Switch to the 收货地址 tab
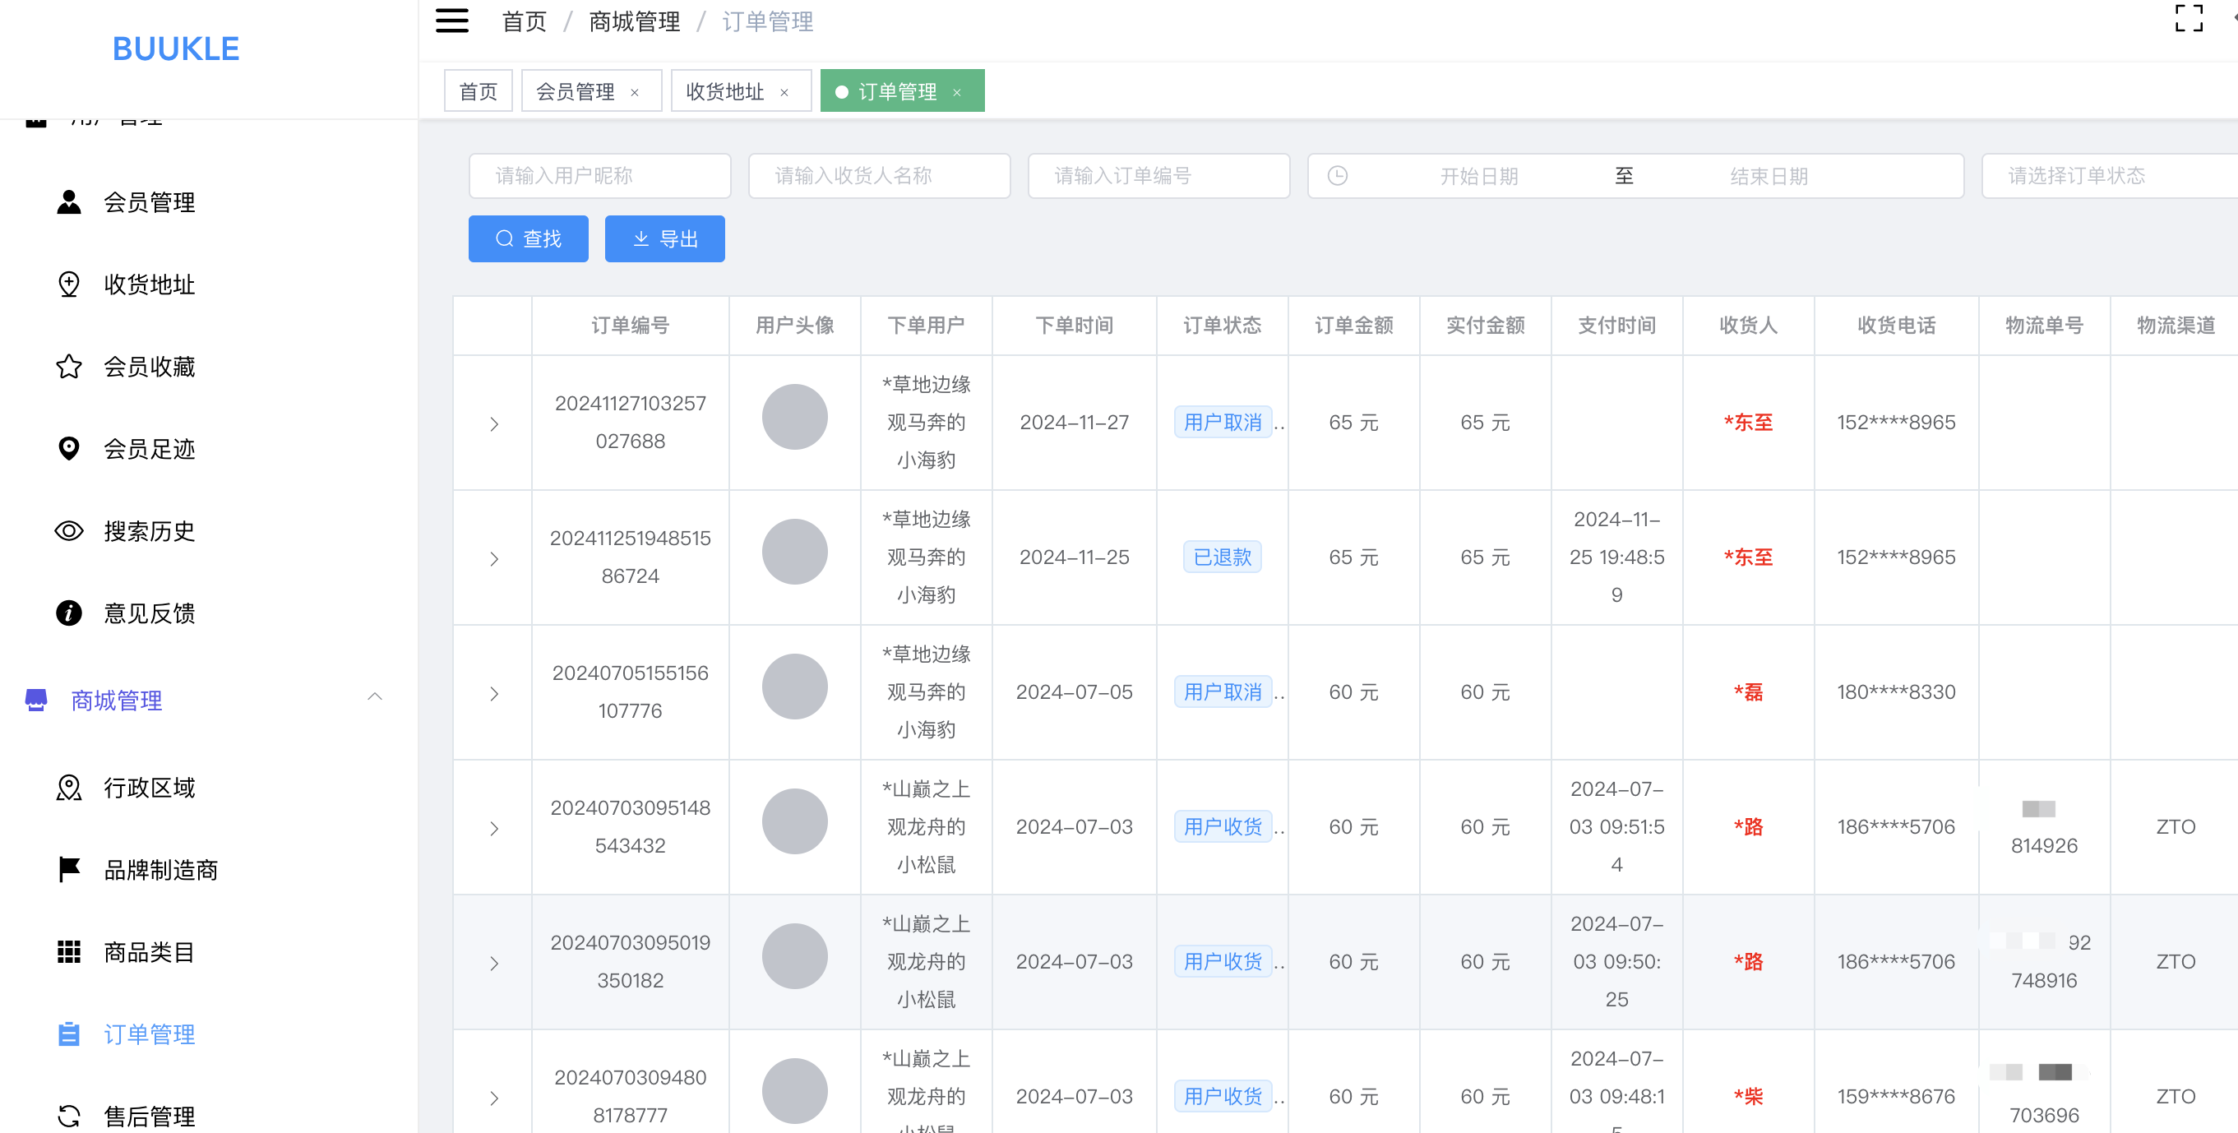 pyautogui.click(x=740, y=91)
